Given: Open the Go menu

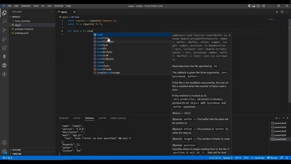Looking at the screenshot, I should (x=43, y=6).
